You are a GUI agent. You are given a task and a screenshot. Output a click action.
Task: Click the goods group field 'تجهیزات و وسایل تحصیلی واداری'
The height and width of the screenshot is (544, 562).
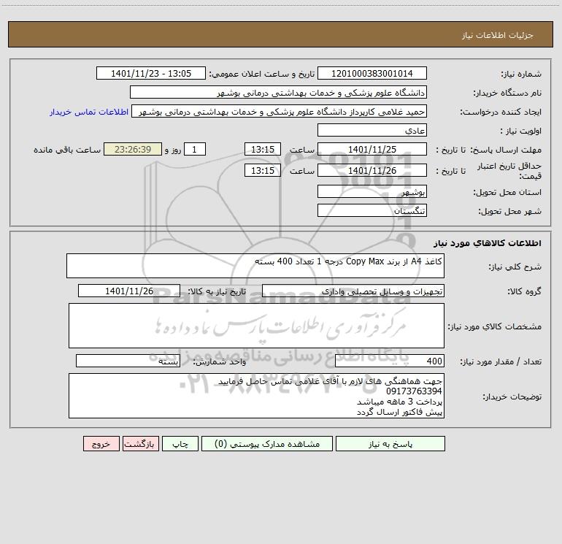click(x=353, y=291)
